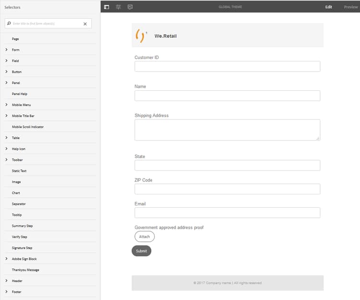
Task: Click the Shipping Address resize handle
Action: (318, 138)
